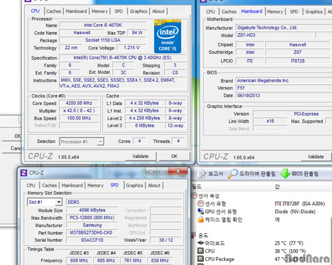Screen dimensions: 332x265
Task: Click the Max Bandwidth value PC3-12800
Action: tap(92, 218)
